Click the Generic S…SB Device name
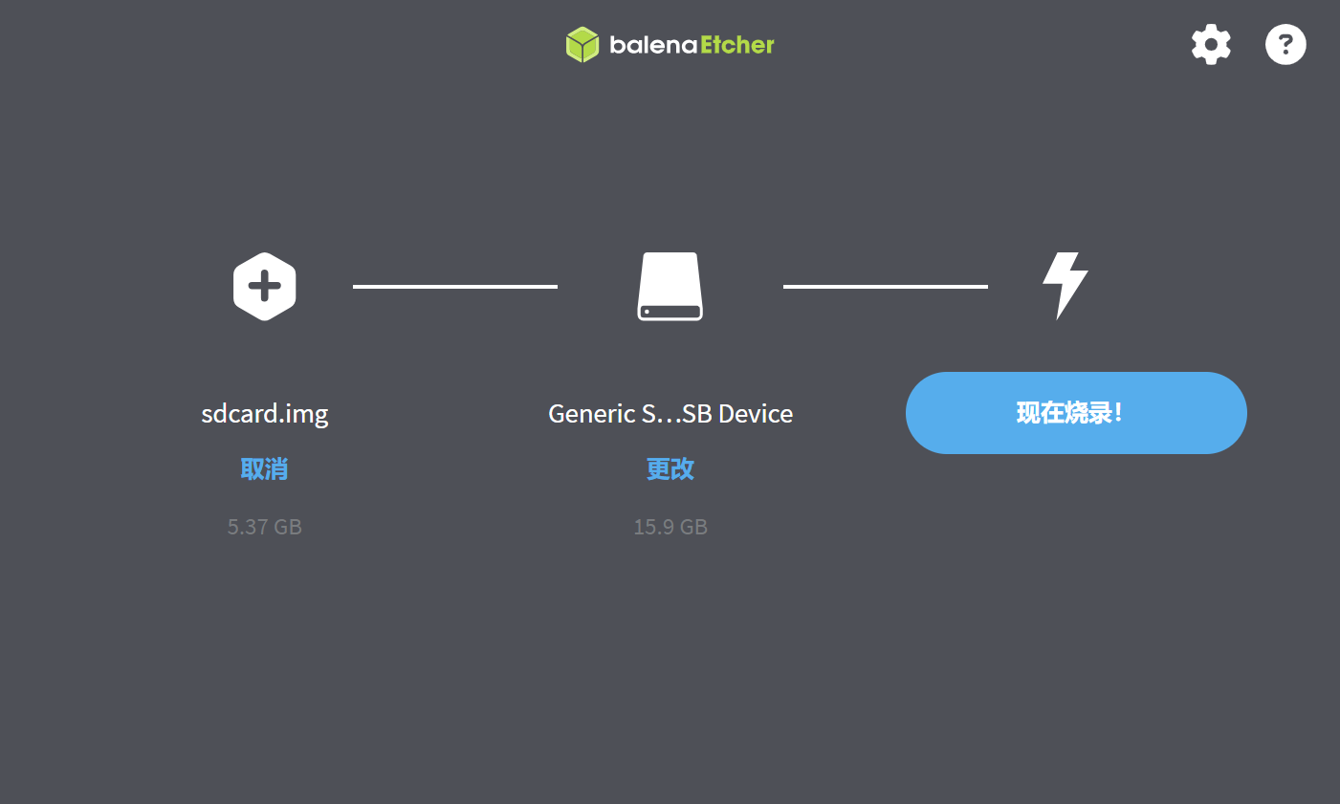The image size is (1340, 804). pyautogui.click(x=670, y=414)
